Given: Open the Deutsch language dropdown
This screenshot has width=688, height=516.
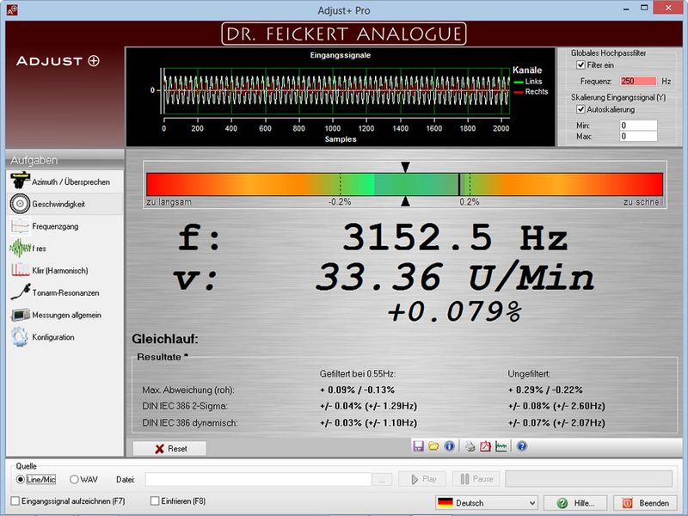Looking at the screenshot, I should point(487,503).
